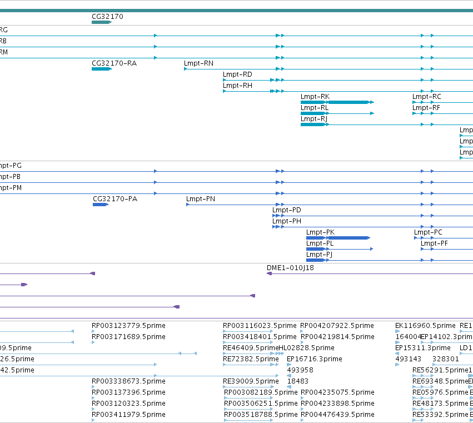This screenshot has height=423, width=473.
Task: Click the RP004219814.5prime EST label
Action: click(337, 337)
